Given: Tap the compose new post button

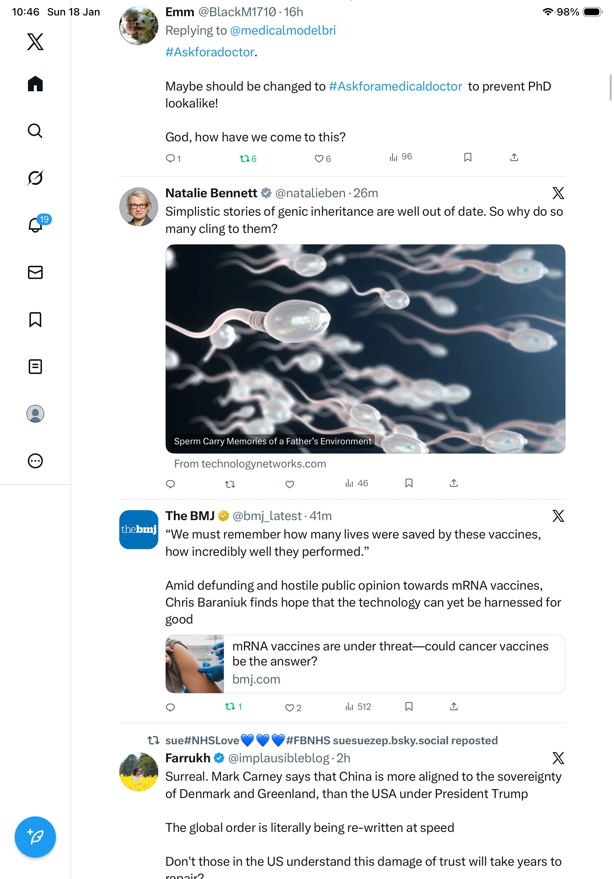Looking at the screenshot, I should (x=35, y=837).
